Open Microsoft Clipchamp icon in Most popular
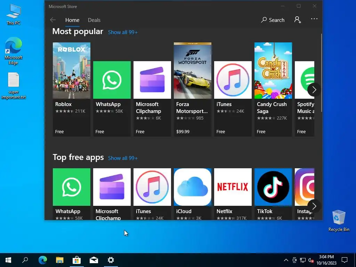The image size is (356, 267). (x=152, y=80)
